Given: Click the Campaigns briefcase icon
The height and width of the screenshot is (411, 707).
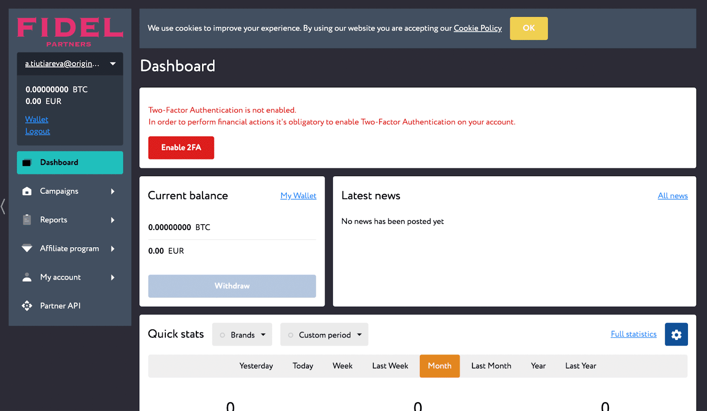Looking at the screenshot, I should click(x=27, y=191).
